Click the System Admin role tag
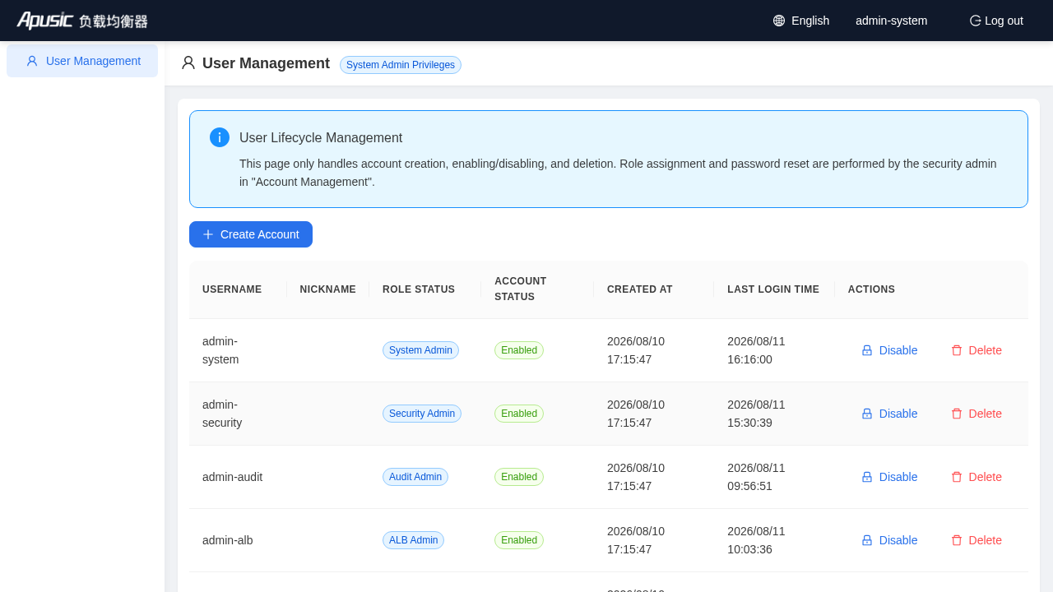1053x592 pixels. point(420,350)
